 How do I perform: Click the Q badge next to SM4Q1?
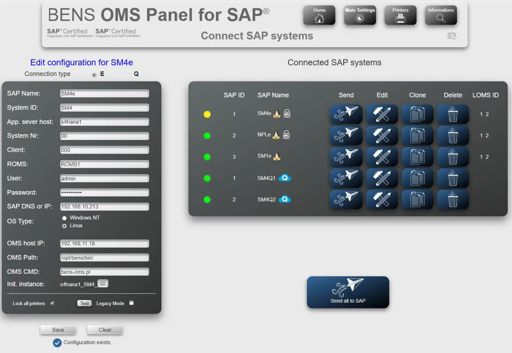pos(285,178)
